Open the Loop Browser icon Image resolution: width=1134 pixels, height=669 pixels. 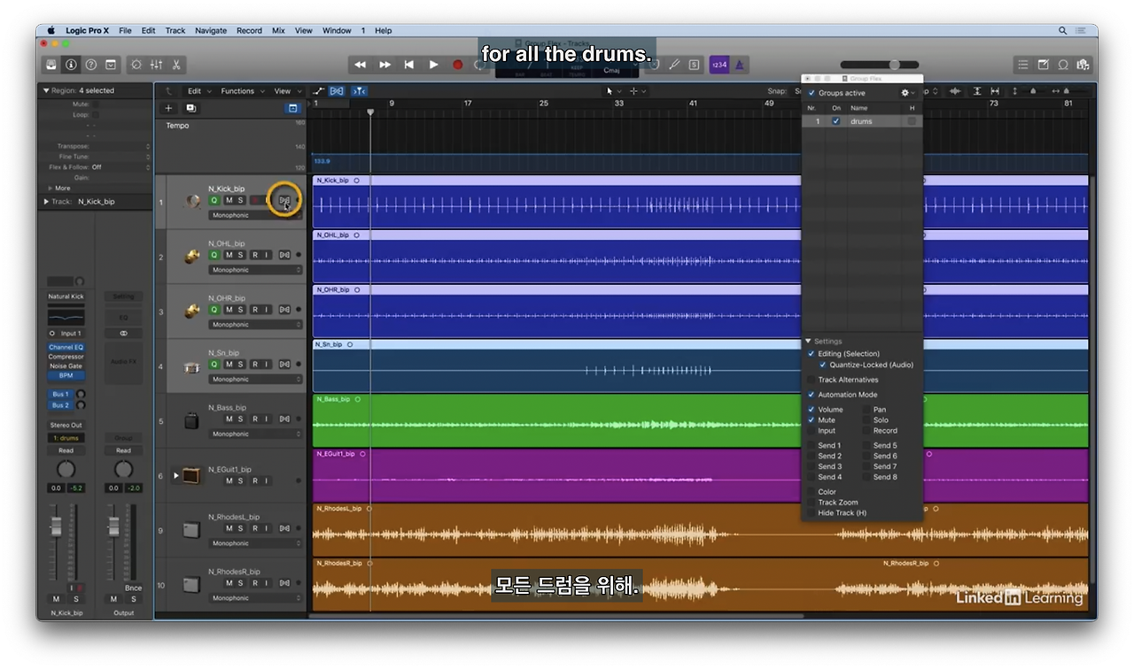[1063, 65]
